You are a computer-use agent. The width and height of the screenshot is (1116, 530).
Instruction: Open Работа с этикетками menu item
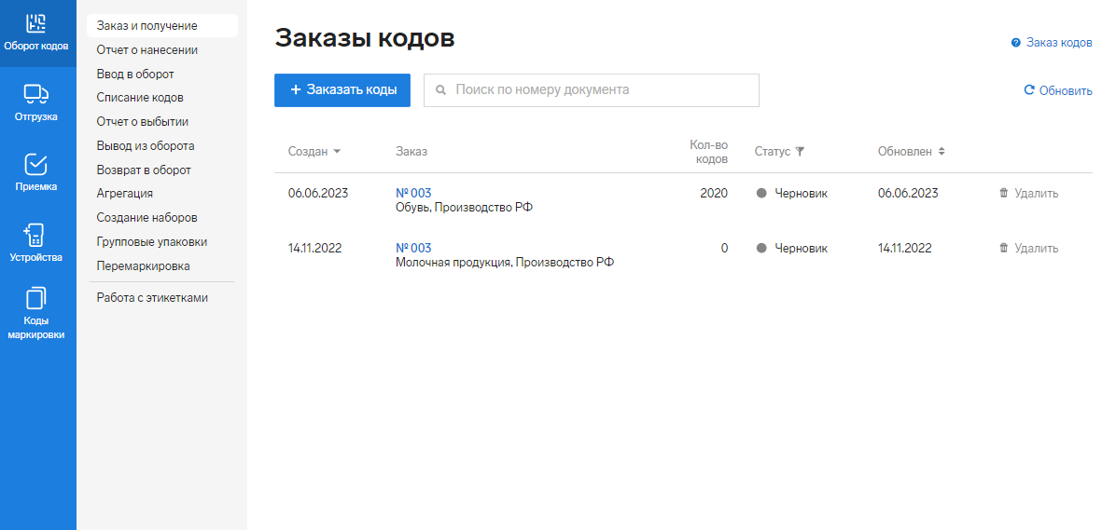[x=152, y=298]
